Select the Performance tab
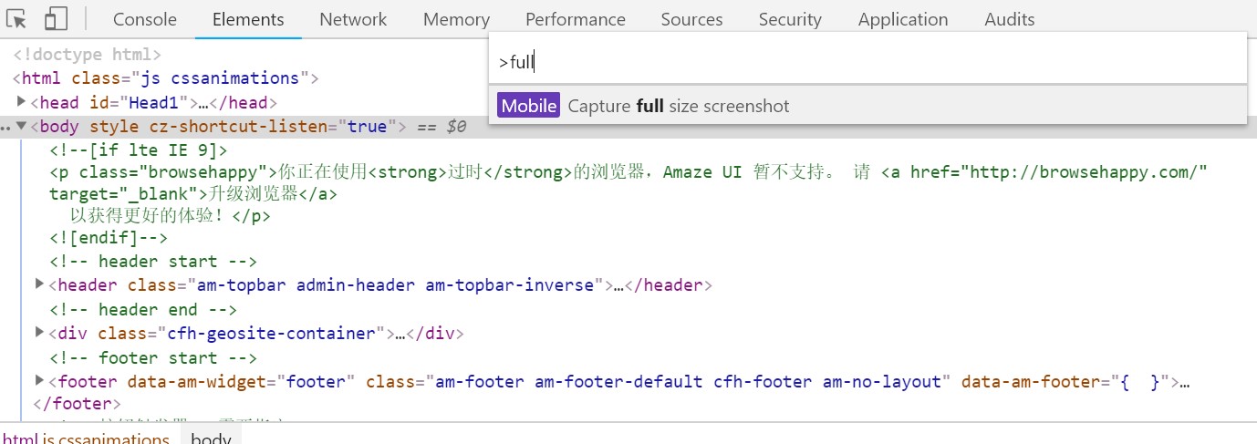This screenshot has height=444, width=1257. coord(576,19)
